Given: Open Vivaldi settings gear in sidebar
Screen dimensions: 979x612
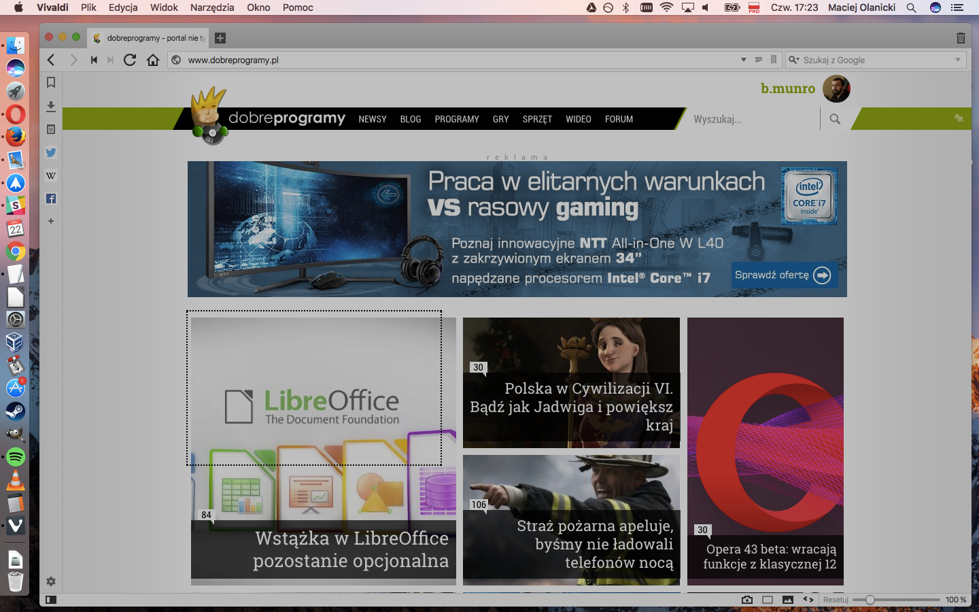Looking at the screenshot, I should coord(51,581).
